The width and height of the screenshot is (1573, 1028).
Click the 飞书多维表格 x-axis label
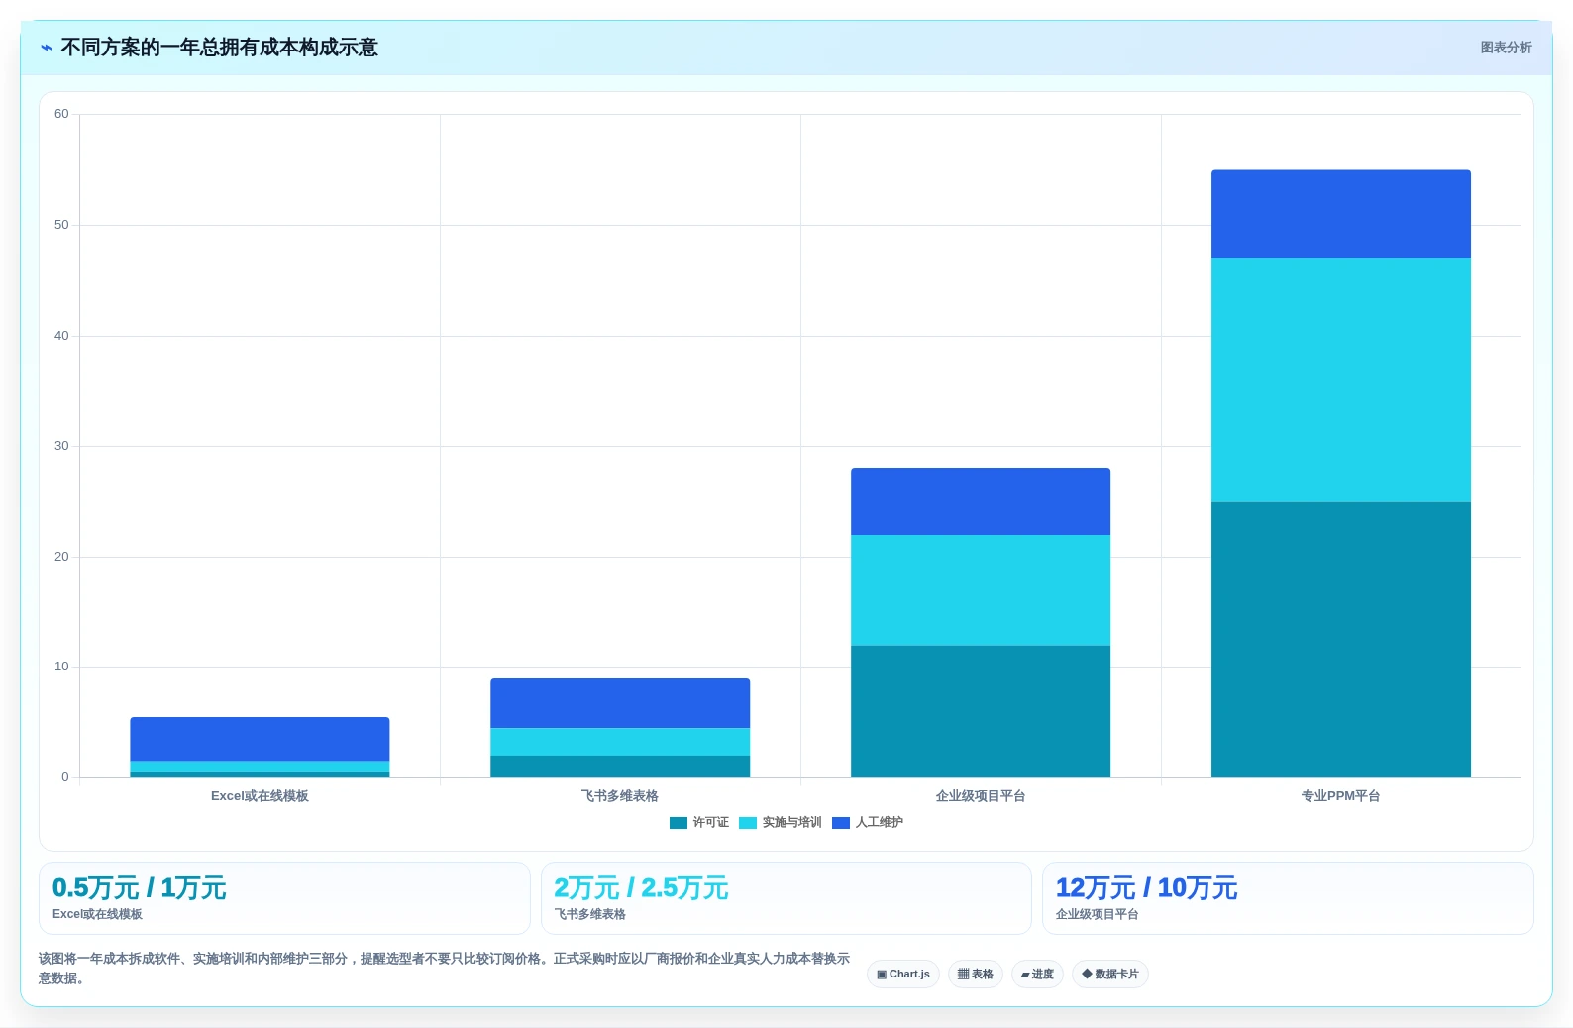point(620,796)
